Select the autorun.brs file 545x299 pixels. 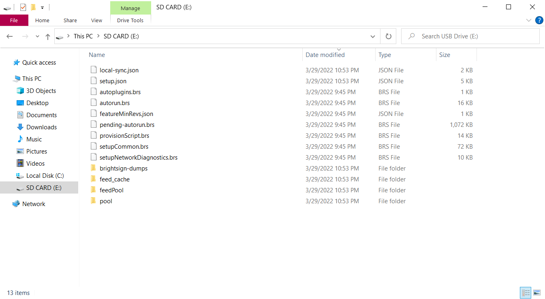[x=115, y=103]
